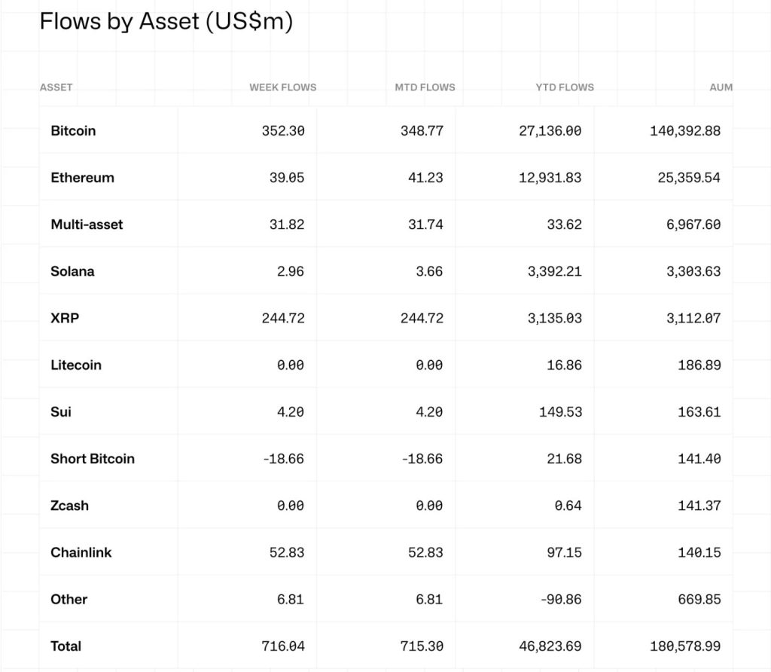Image resolution: width=771 pixels, height=672 pixels.
Task: Select the Other row label
Action: point(69,599)
